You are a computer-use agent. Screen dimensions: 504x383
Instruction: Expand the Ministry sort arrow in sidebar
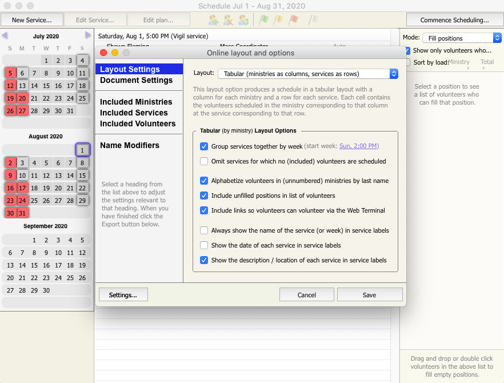point(467,69)
